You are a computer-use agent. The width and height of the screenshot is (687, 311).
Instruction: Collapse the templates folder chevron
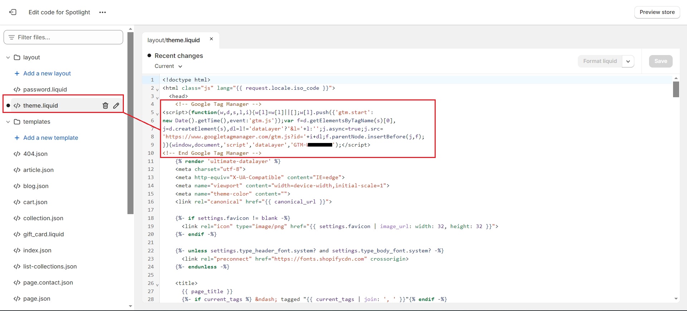(x=8, y=122)
